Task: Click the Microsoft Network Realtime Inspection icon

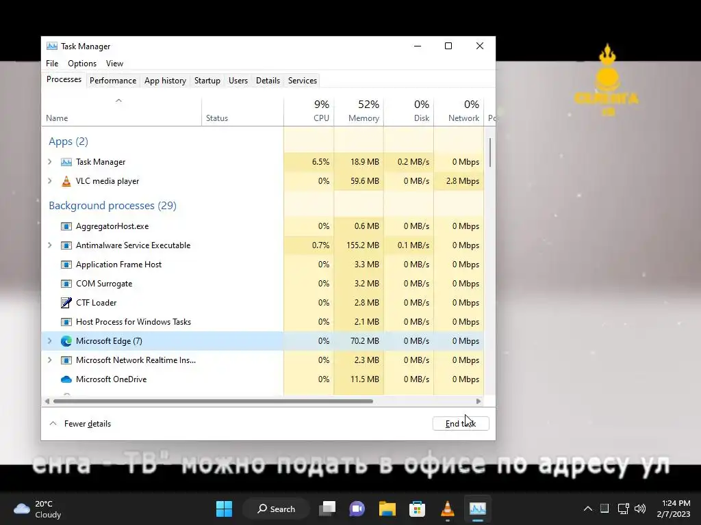Action: (x=66, y=360)
